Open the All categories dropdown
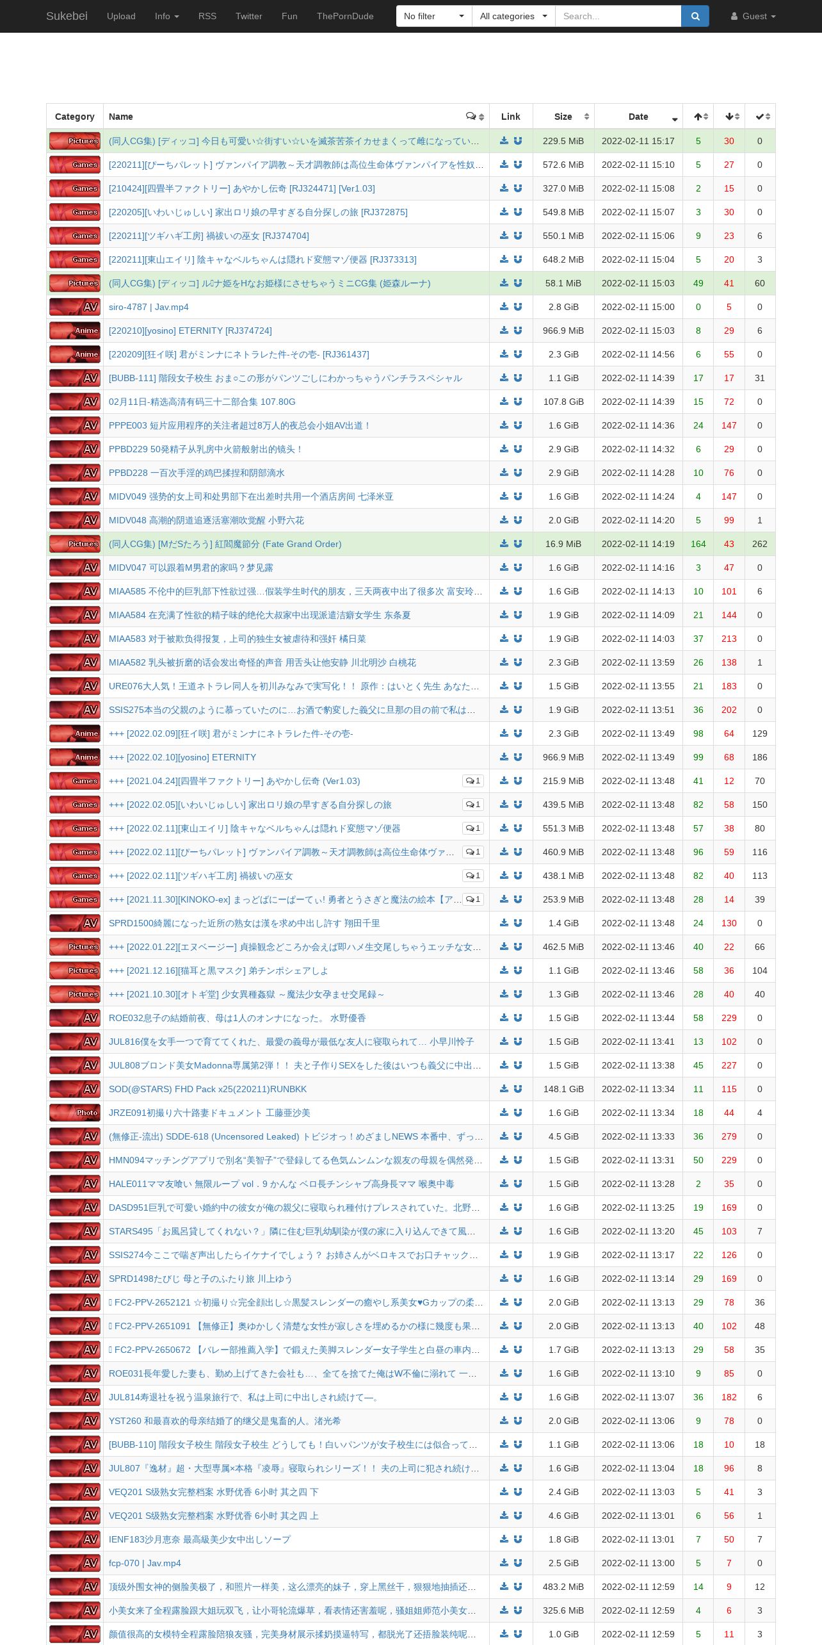The width and height of the screenshot is (822, 1645). [513, 16]
